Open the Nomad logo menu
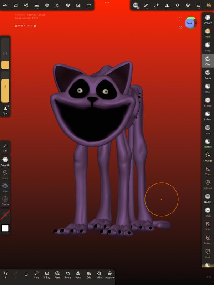The width and height of the screenshot is (214, 285). tap(5, 5)
